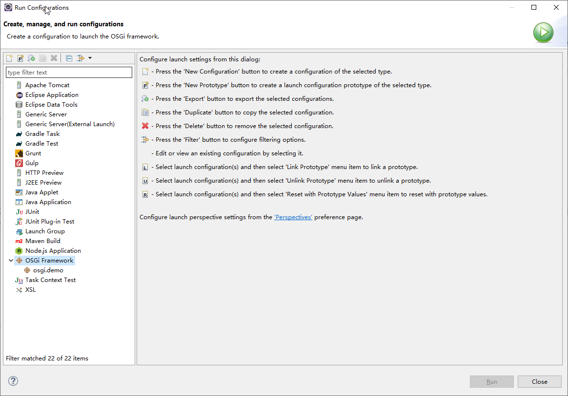Open the Help question mark icon

tap(13, 381)
